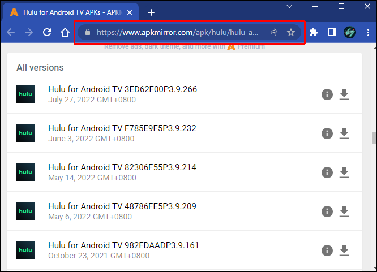Select the "October 23, 2021 GMT+0800" date
The height and width of the screenshot is (272, 377).
pos(98,256)
